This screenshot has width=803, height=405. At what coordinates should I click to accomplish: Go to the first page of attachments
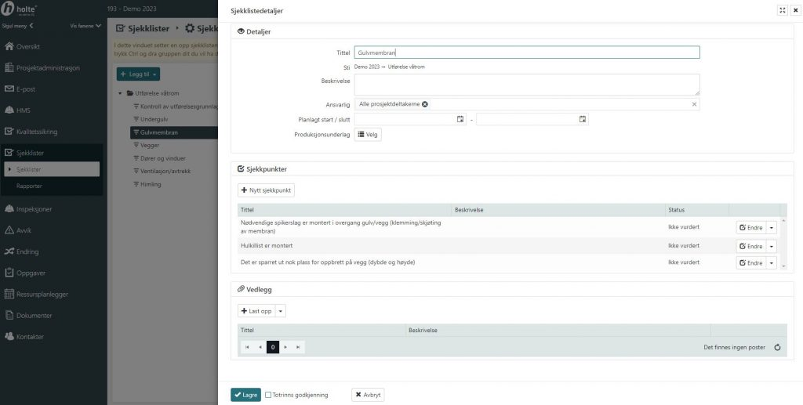(248, 347)
